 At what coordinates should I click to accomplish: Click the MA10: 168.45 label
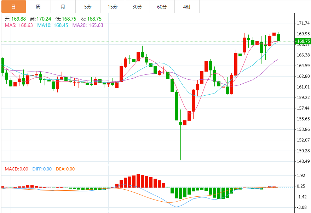click(x=53, y=25)
